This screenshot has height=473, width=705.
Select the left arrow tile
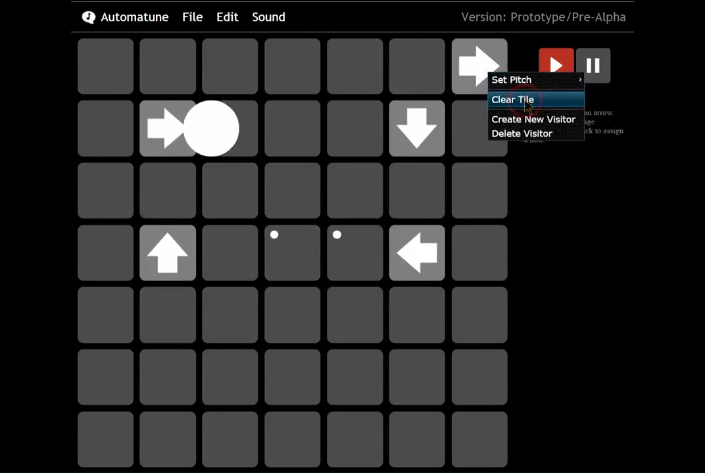(417, 254)
